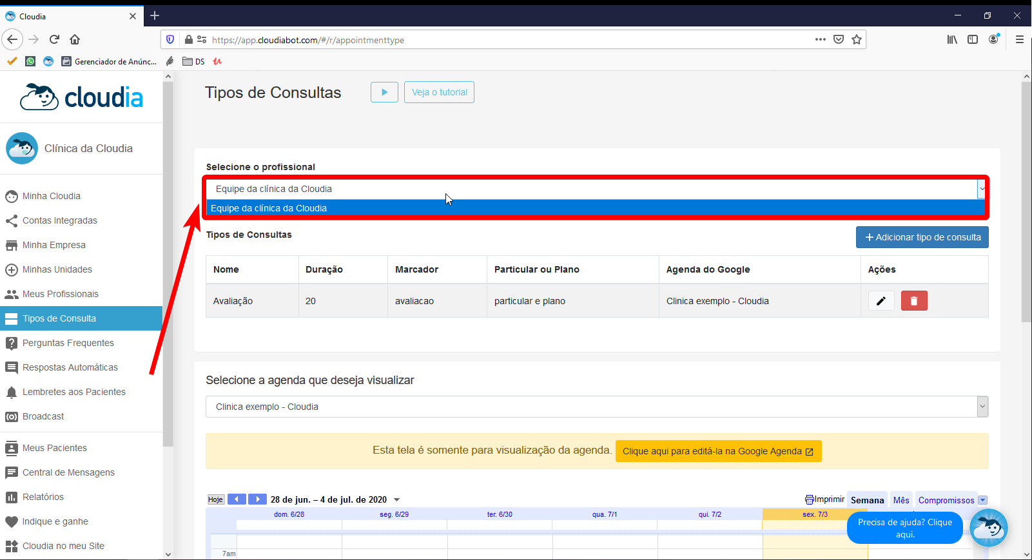The height and width of the screenshot is (560, 1032).
Task: Click the sex. 7/3 day header
Action: pyautogui.click(x=815, y=514)
